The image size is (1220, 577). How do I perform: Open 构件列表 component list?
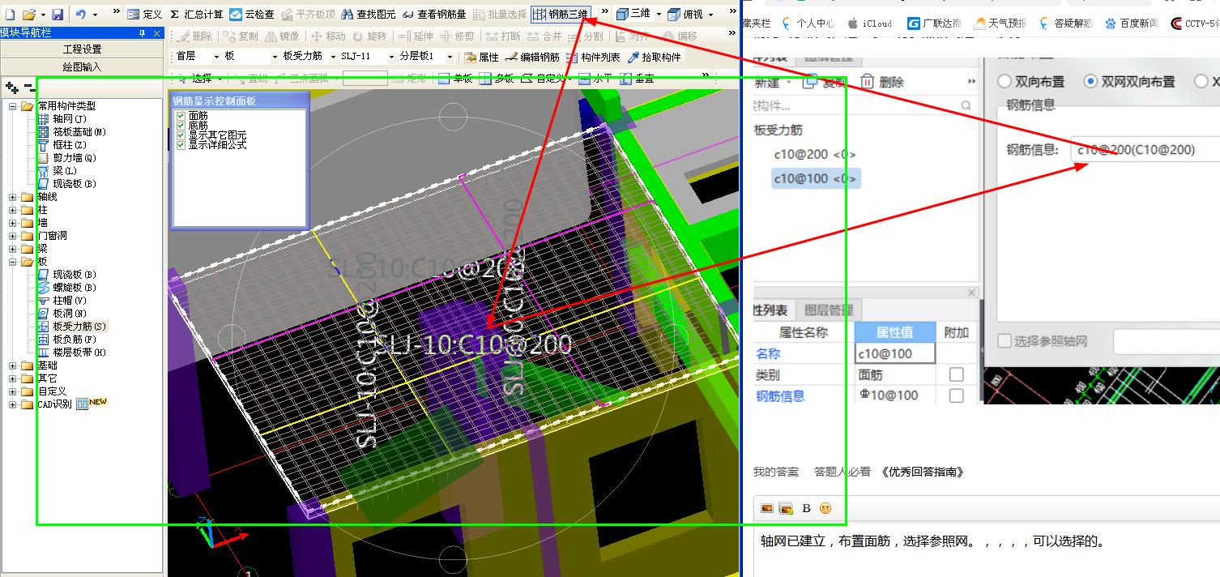tap(593, 57)
